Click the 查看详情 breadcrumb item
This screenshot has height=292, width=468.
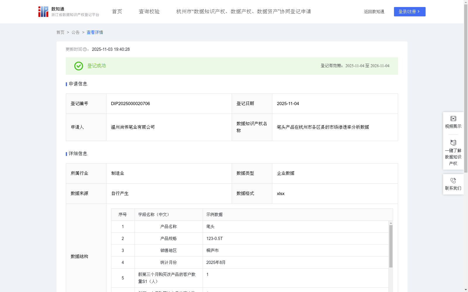(x=95, y=32)
